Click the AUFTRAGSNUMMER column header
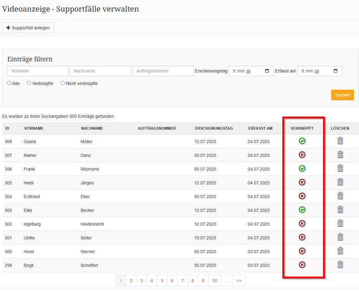Image resolution: width=359 pixels, height=295 pixels. coord(157,128)
